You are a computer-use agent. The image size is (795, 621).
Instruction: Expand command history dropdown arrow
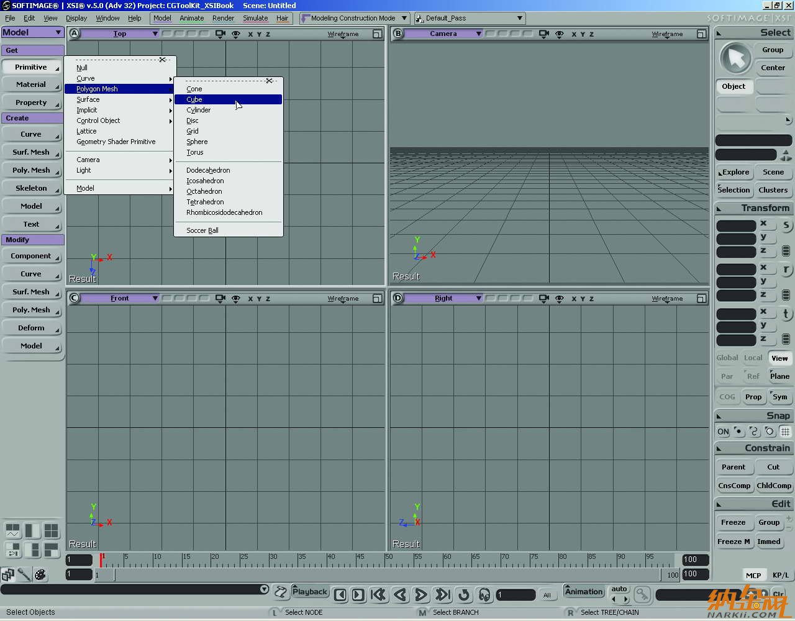[x=264, y=589]
